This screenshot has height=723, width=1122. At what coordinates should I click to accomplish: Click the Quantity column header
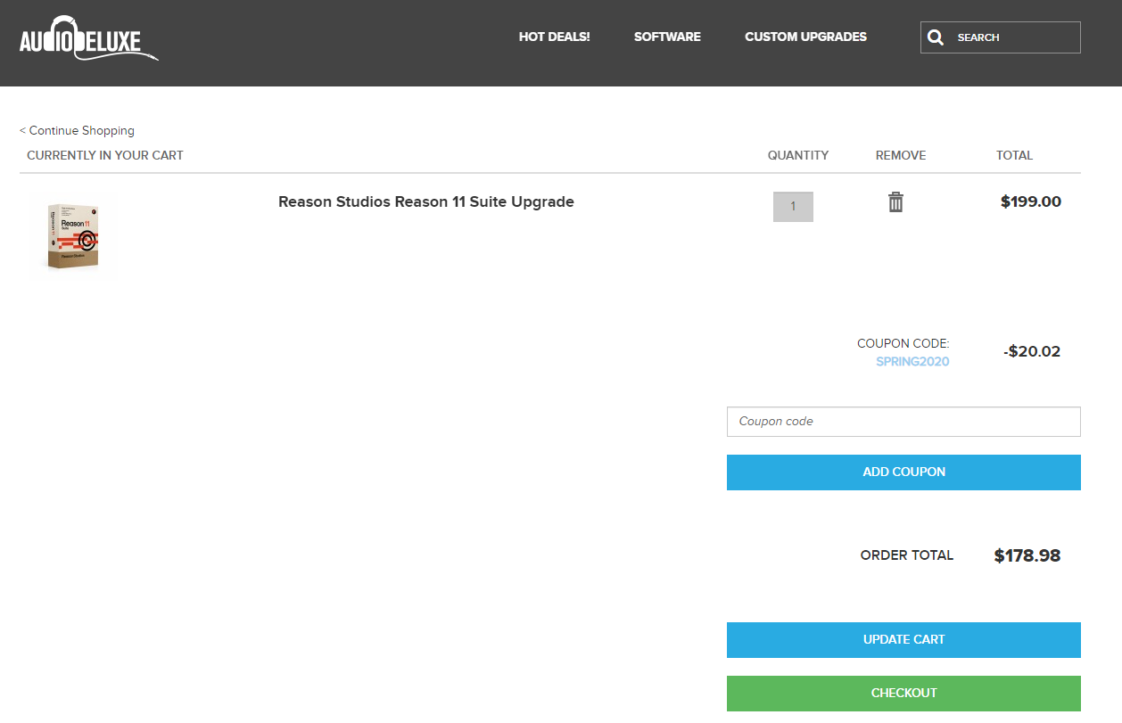pyautogui.click(x=798, y=155)
